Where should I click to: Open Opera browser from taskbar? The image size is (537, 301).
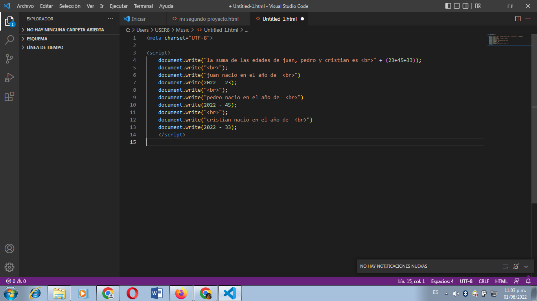pyautogui.click(x=132, y=293)
